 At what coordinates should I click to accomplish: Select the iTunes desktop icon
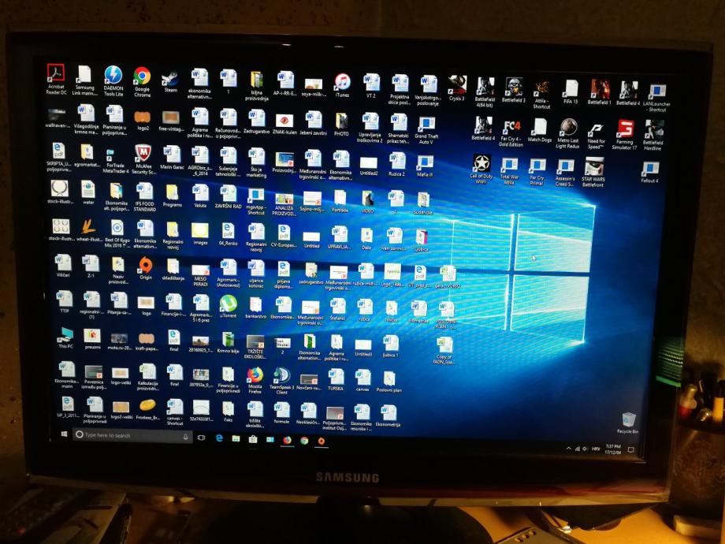click(x=342, y=84)
